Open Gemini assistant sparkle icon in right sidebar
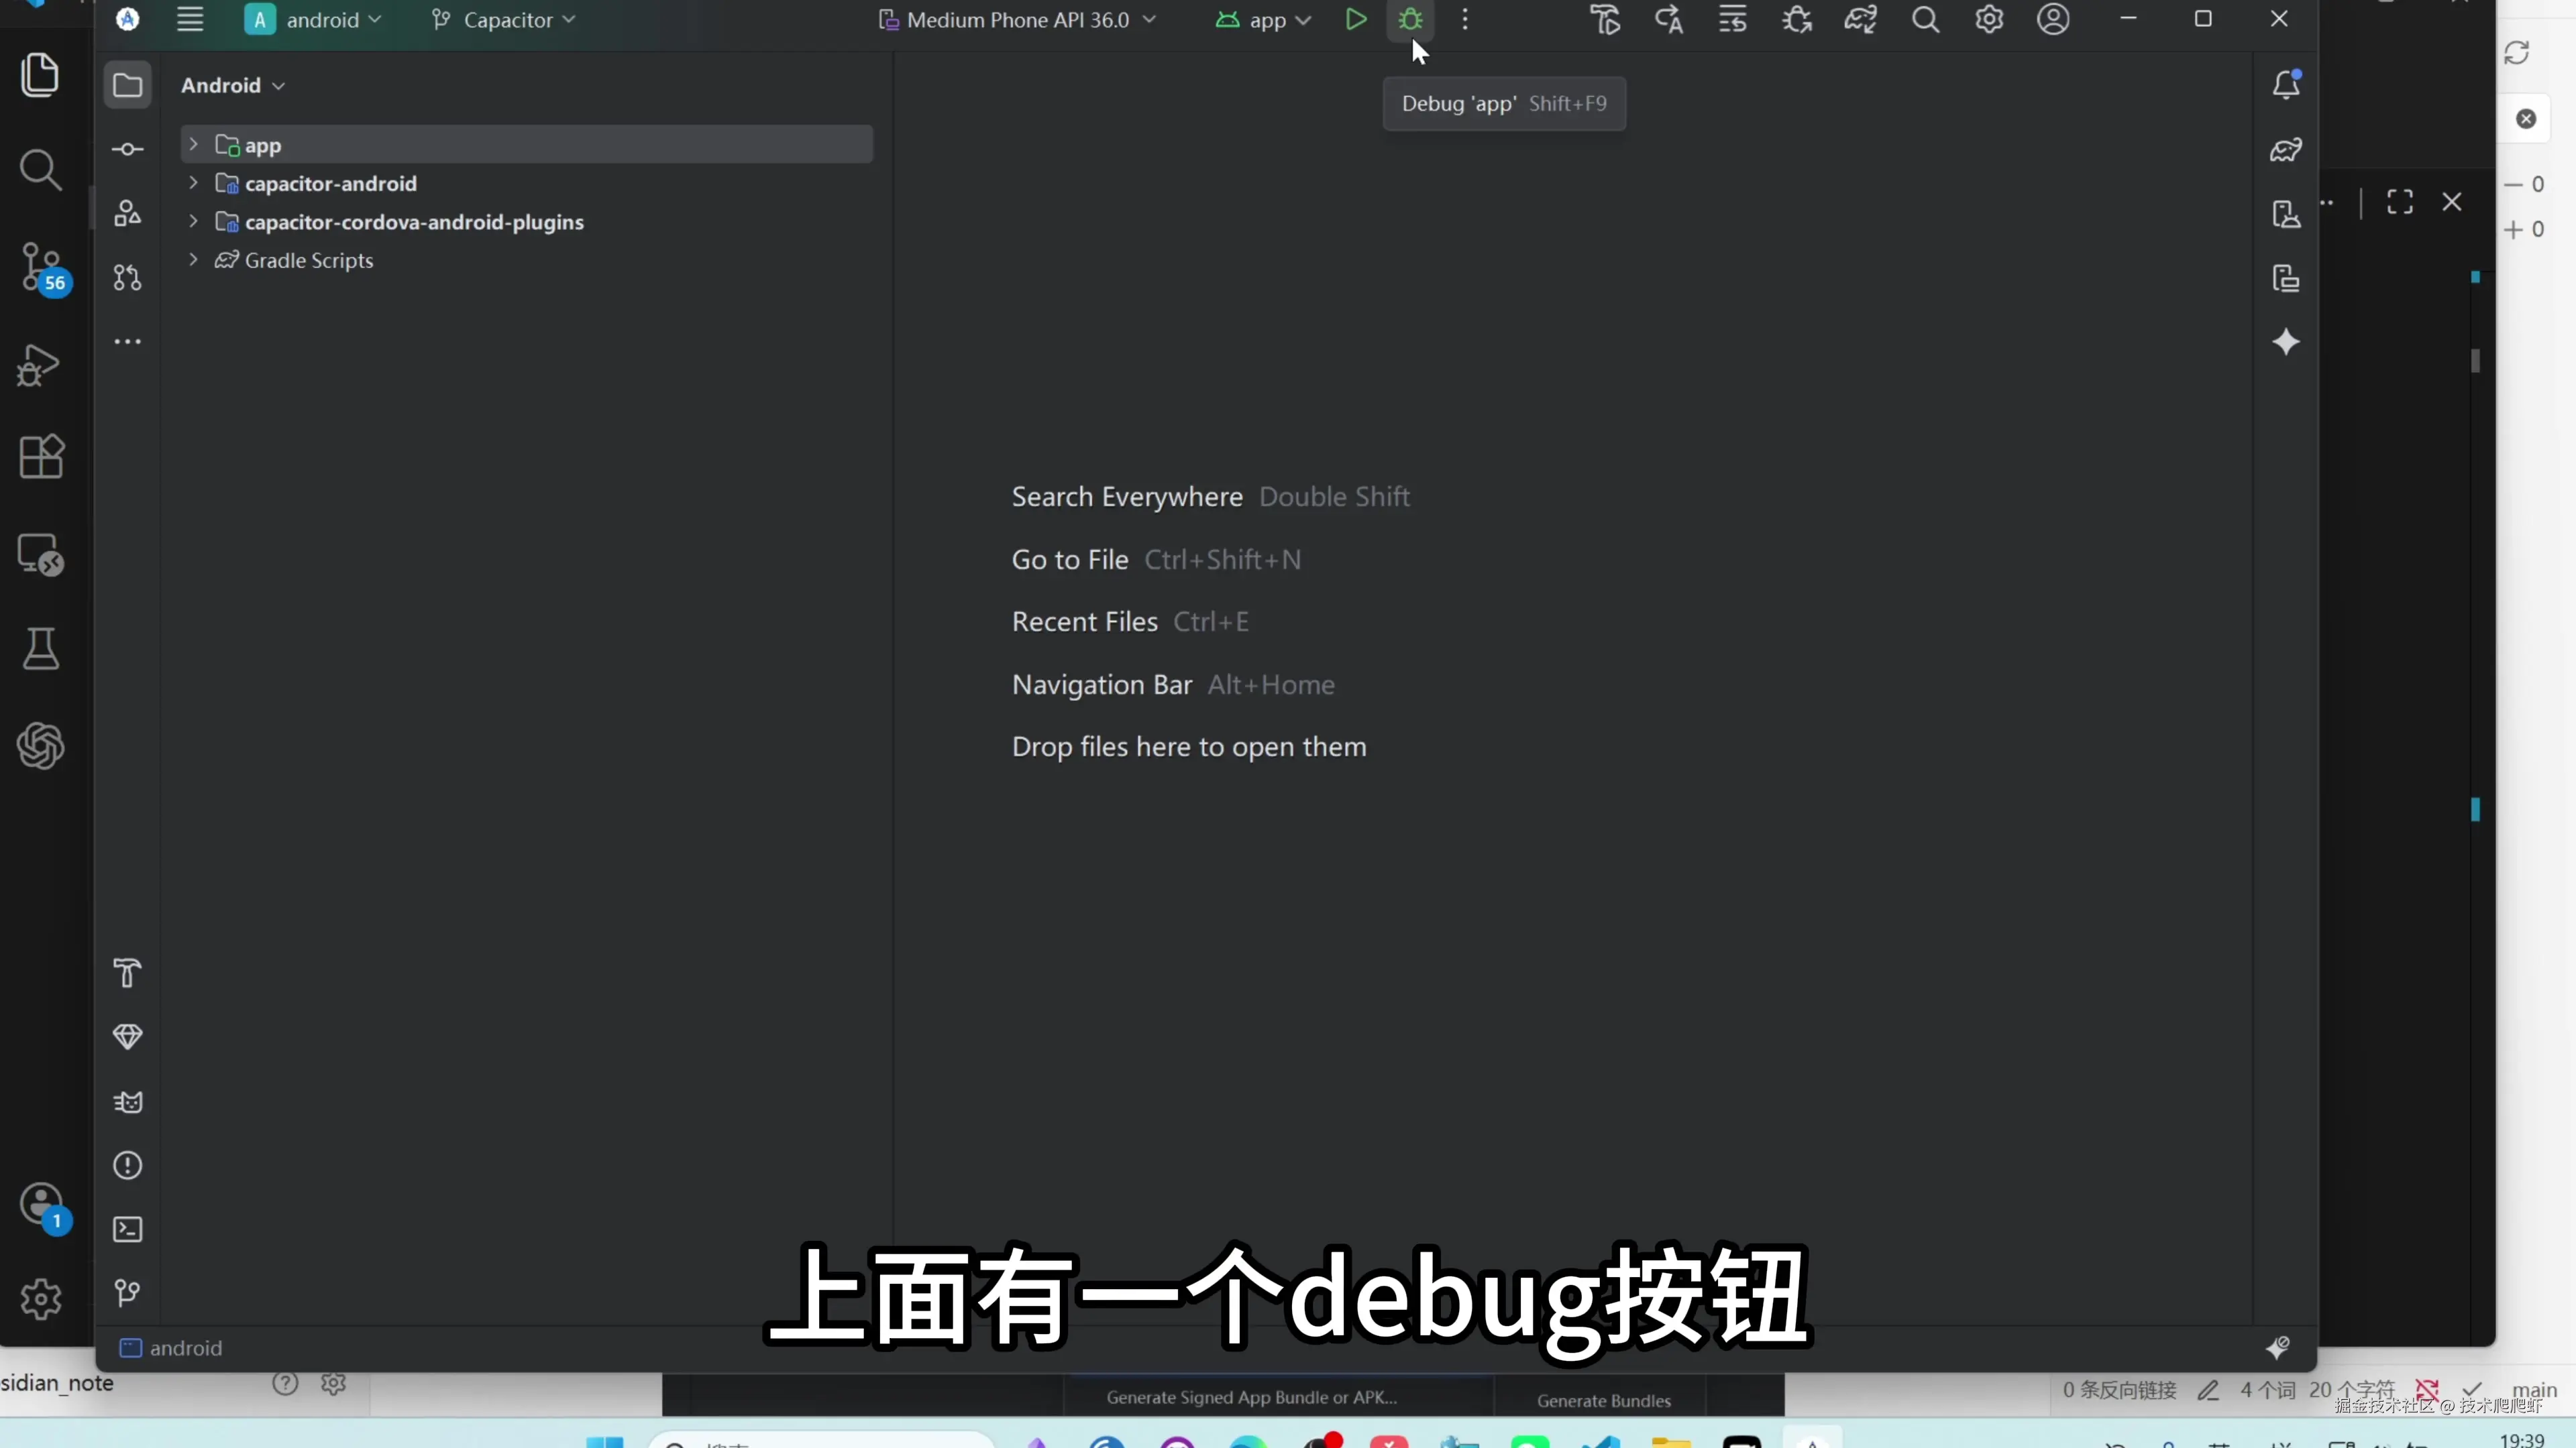Image resolution: width=2576 pixels, height=1448 pixels. tap(2286, 343)
